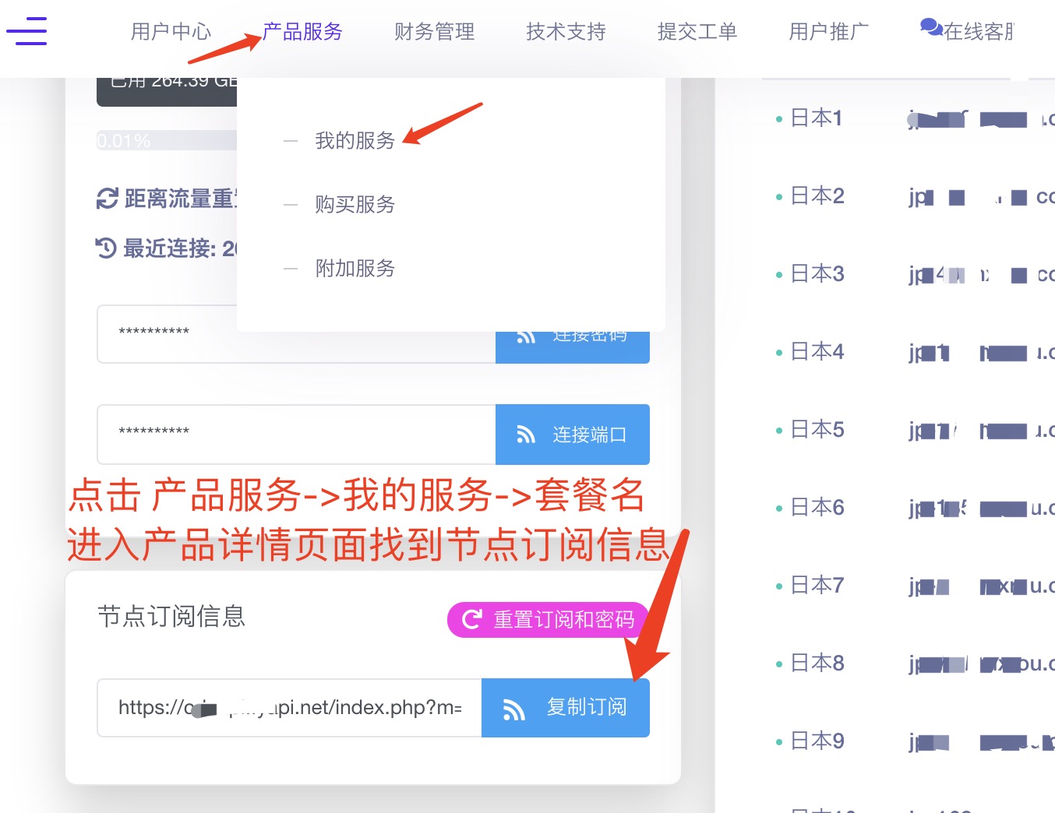Click the RSS icon on 连接端口 button
Viewport: 1055px width, 813px height.
524,435
